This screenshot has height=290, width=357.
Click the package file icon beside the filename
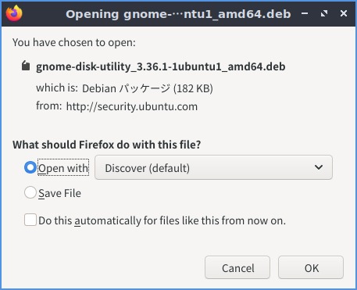coord(26,66)
